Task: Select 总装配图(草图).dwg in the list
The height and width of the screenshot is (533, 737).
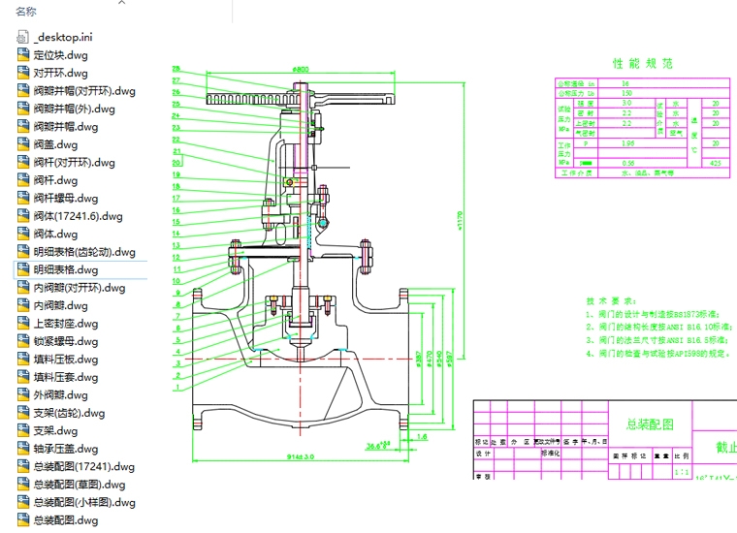Action: [79, 485]
